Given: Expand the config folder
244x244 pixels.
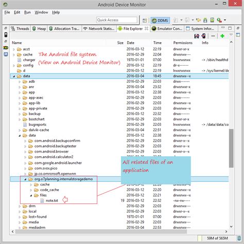Looking at the screenshot, I should pos(14,66).
